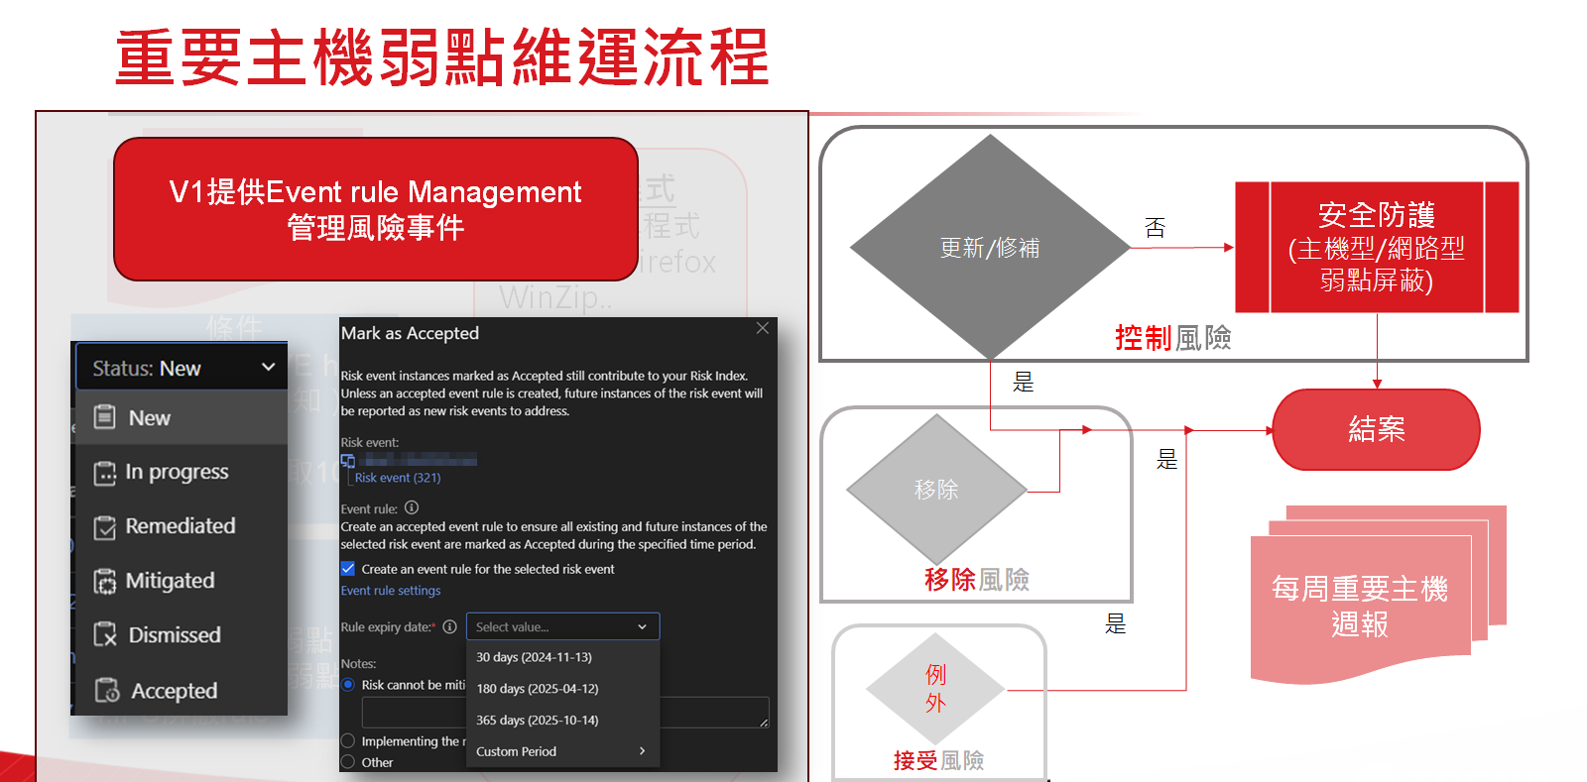Click the info icon beside Rule expiry date

[449, 626]
